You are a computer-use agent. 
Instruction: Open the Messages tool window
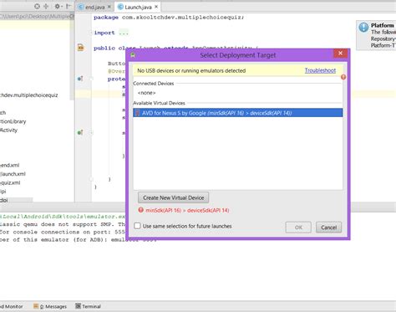[50, 306]
